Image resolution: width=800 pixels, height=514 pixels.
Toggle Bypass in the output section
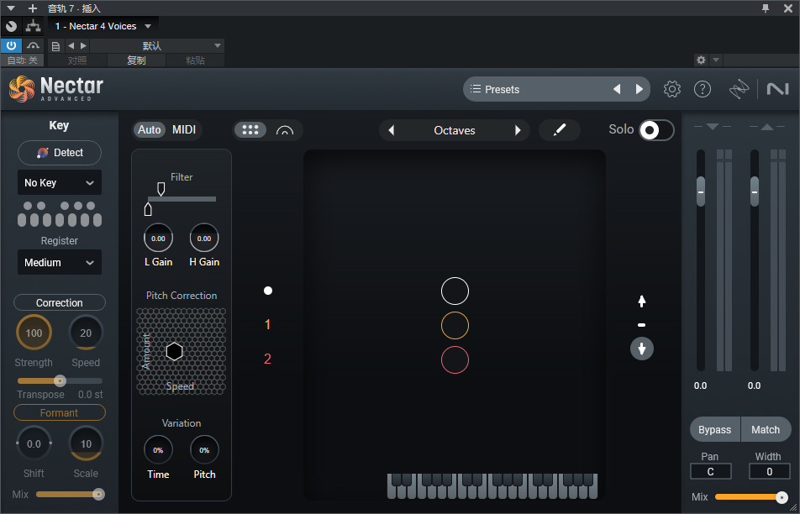(x=715, y=430)
